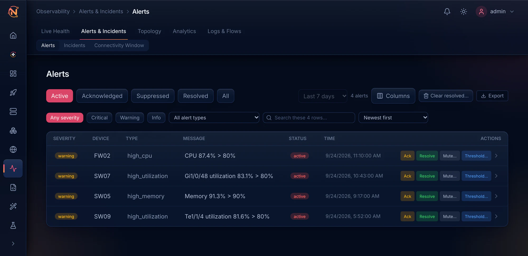528x256 pixels.
Task: Click the app logo in the sidebar
Action: click(13, 12)
